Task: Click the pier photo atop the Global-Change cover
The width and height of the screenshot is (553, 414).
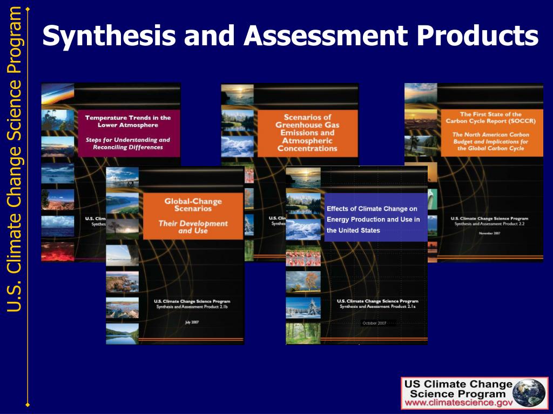Action: pos(123,177)
